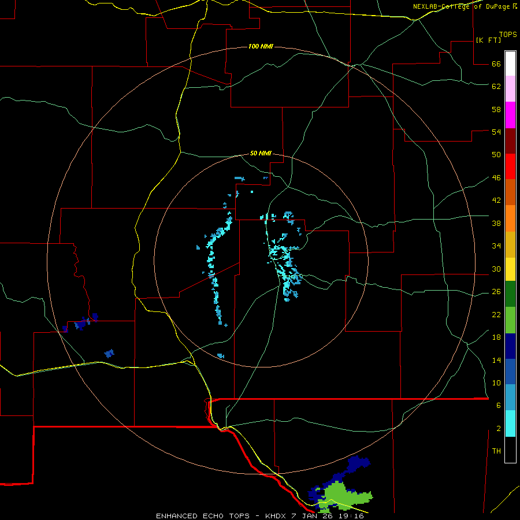Click the gold legend swatch
The height and width of the screenshot is (520, 520).
click(510, 244)
